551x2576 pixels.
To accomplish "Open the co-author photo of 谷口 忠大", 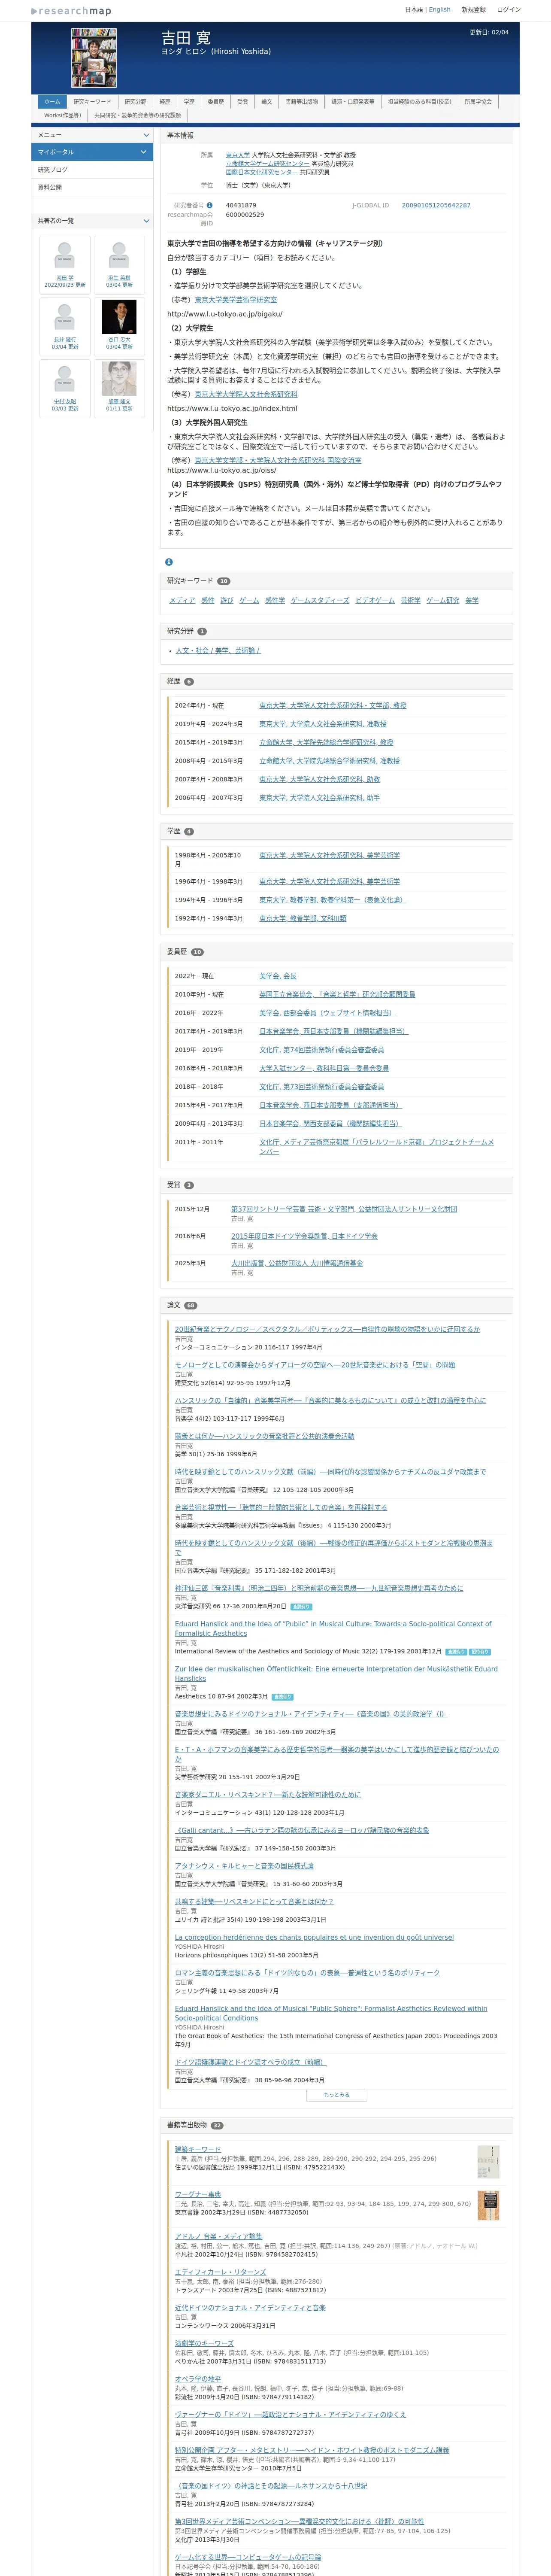I will 119,317.
